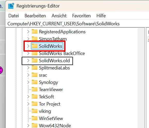Select the SimonTatham key label
This screenshot has height=128, width=149.
click(x=53, y=39)
